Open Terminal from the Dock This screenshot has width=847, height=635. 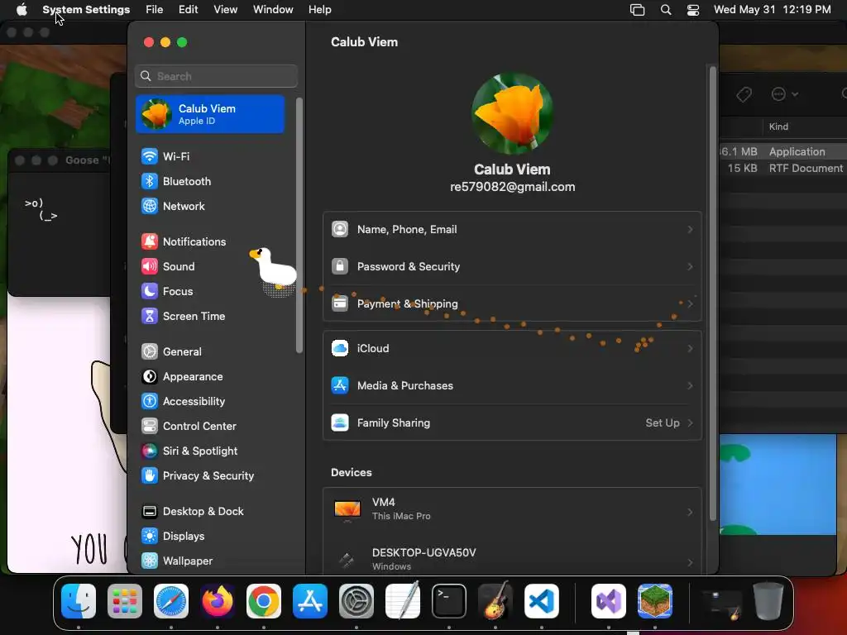[x=449, y=601]
